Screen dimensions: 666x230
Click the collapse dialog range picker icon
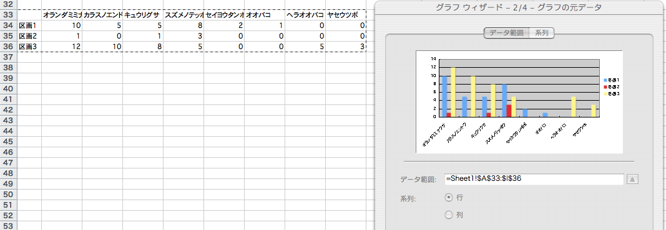(x=632, y=179)
